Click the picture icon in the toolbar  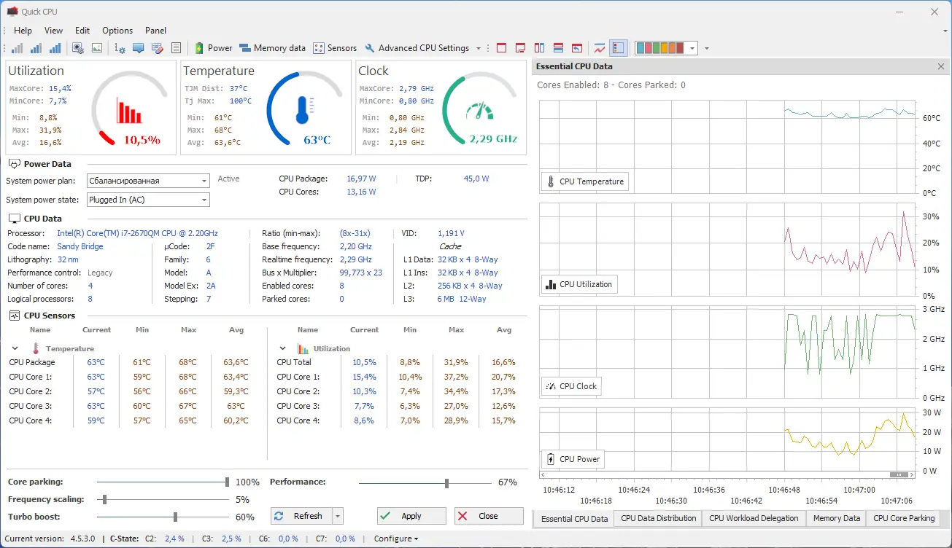(x=97, y=48)
